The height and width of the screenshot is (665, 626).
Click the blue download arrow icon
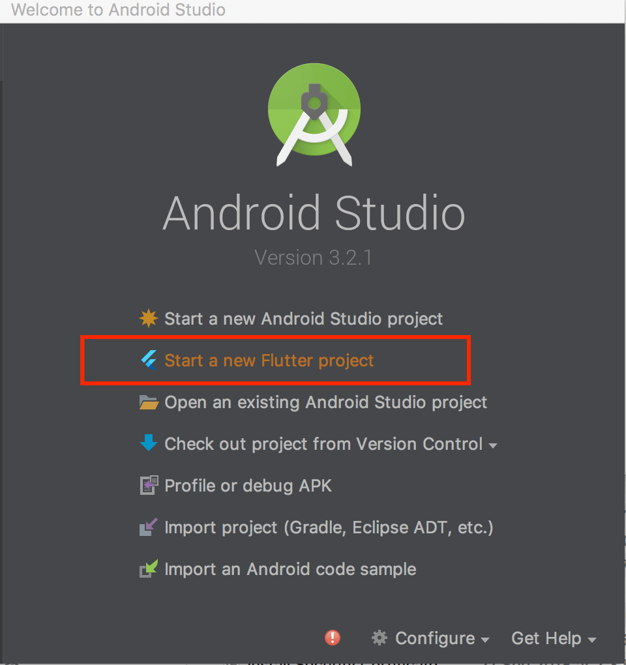point(149,443)
